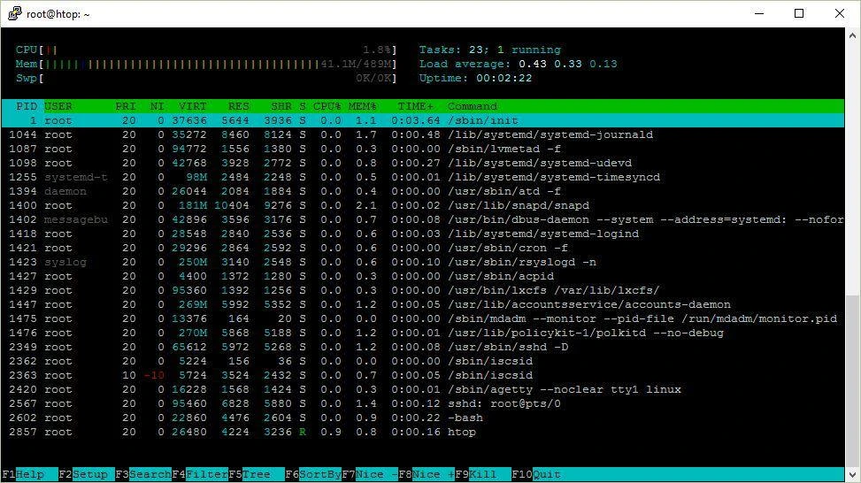Minimize the PuTTY window
Viewport: 861px width, 483px height.
click(x=759, y=14)
